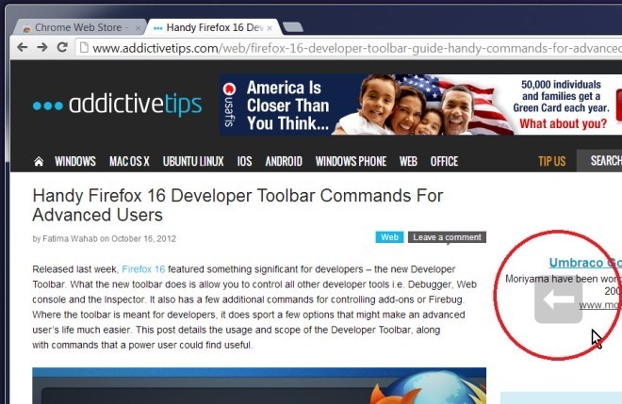The image size is (622, 404).
Task: Click the Firefox image below the article text
Action: [x=259, y=386]
